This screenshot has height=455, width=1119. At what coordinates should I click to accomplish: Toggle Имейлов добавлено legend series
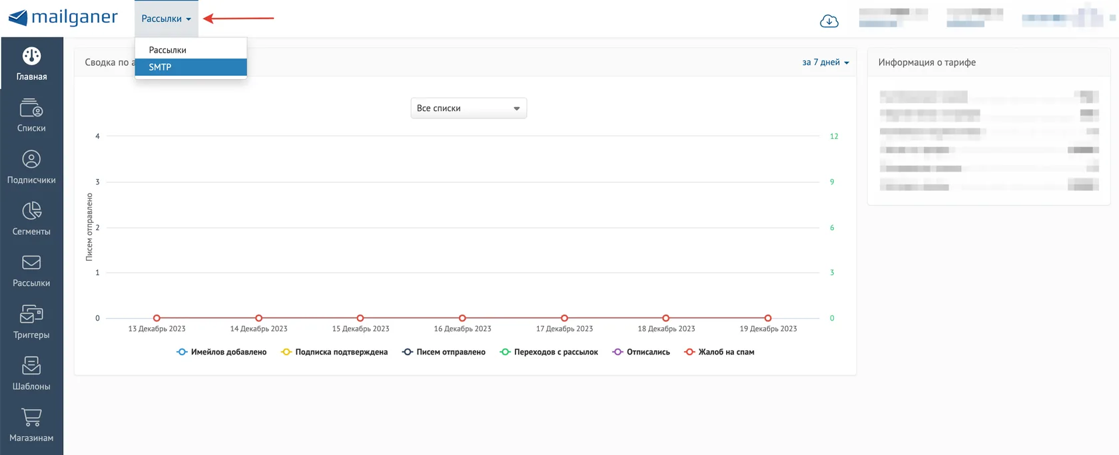(x=221, y=352)
